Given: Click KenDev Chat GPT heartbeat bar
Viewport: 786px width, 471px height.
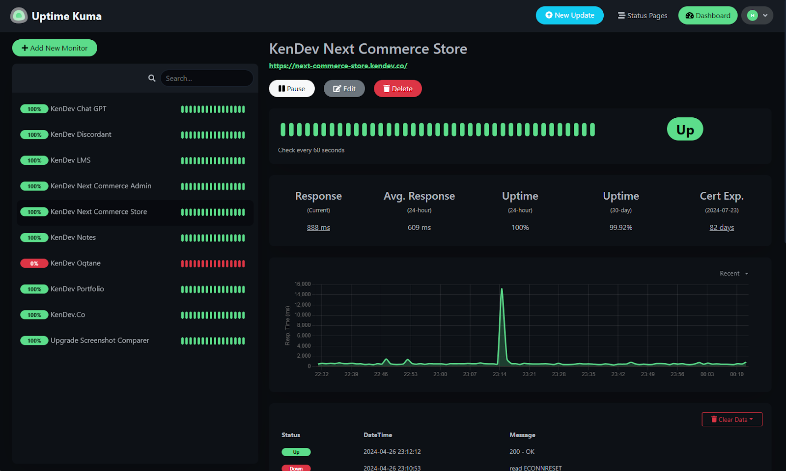Looking at the screenshot, I should [x=213, y=109].
